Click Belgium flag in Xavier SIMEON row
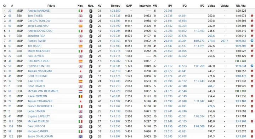 click(x=80, y=96)
